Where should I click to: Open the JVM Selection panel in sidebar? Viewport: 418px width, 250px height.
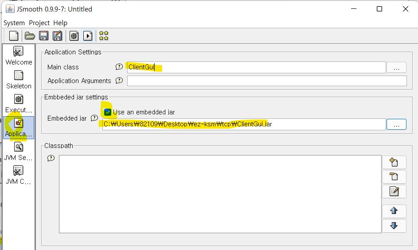click(19, 152)
